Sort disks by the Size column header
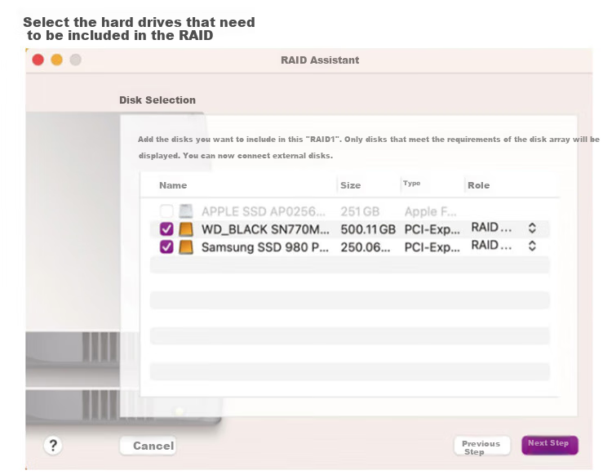This screenshot has height=475, width=612. [x=351, y=185]
